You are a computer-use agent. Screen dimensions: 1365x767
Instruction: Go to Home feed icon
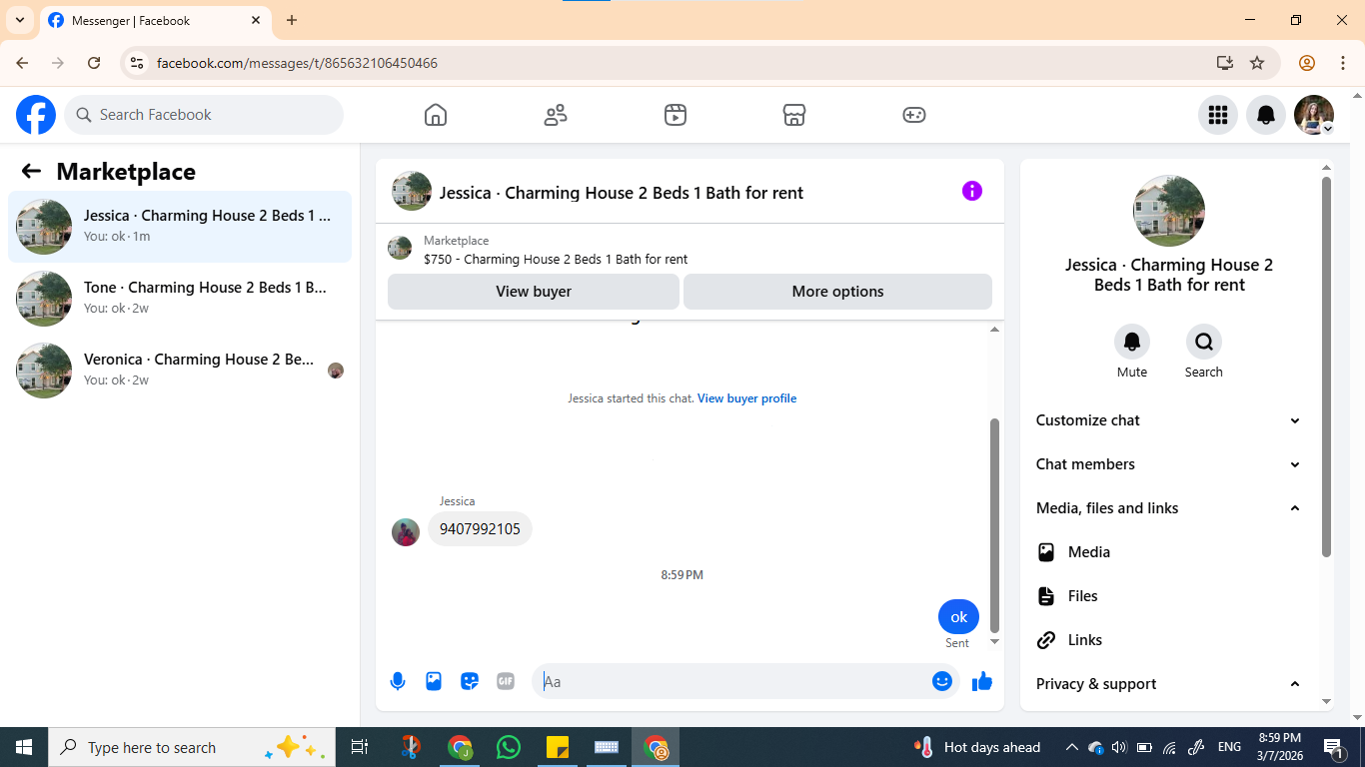436,115
